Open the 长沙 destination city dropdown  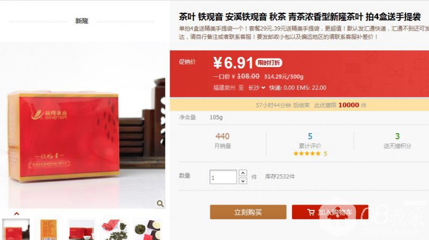[x=257, y=88]
